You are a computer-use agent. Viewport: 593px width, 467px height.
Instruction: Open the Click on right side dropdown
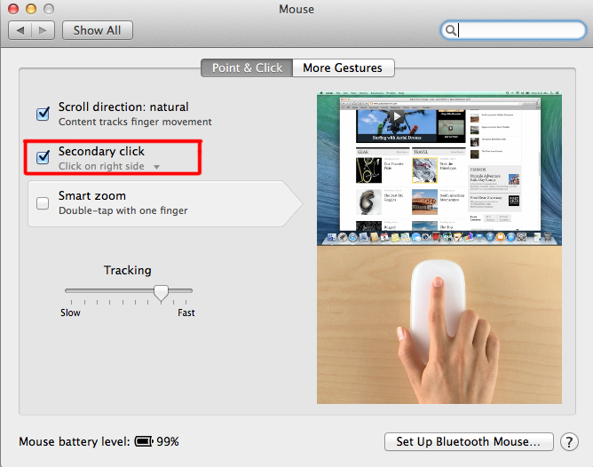pyautogui.click(x=109, y=166)
